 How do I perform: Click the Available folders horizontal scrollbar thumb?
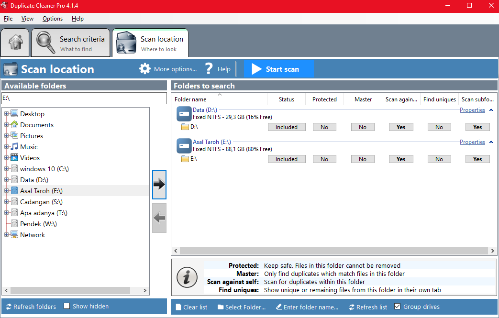click(x=70, y=290)
